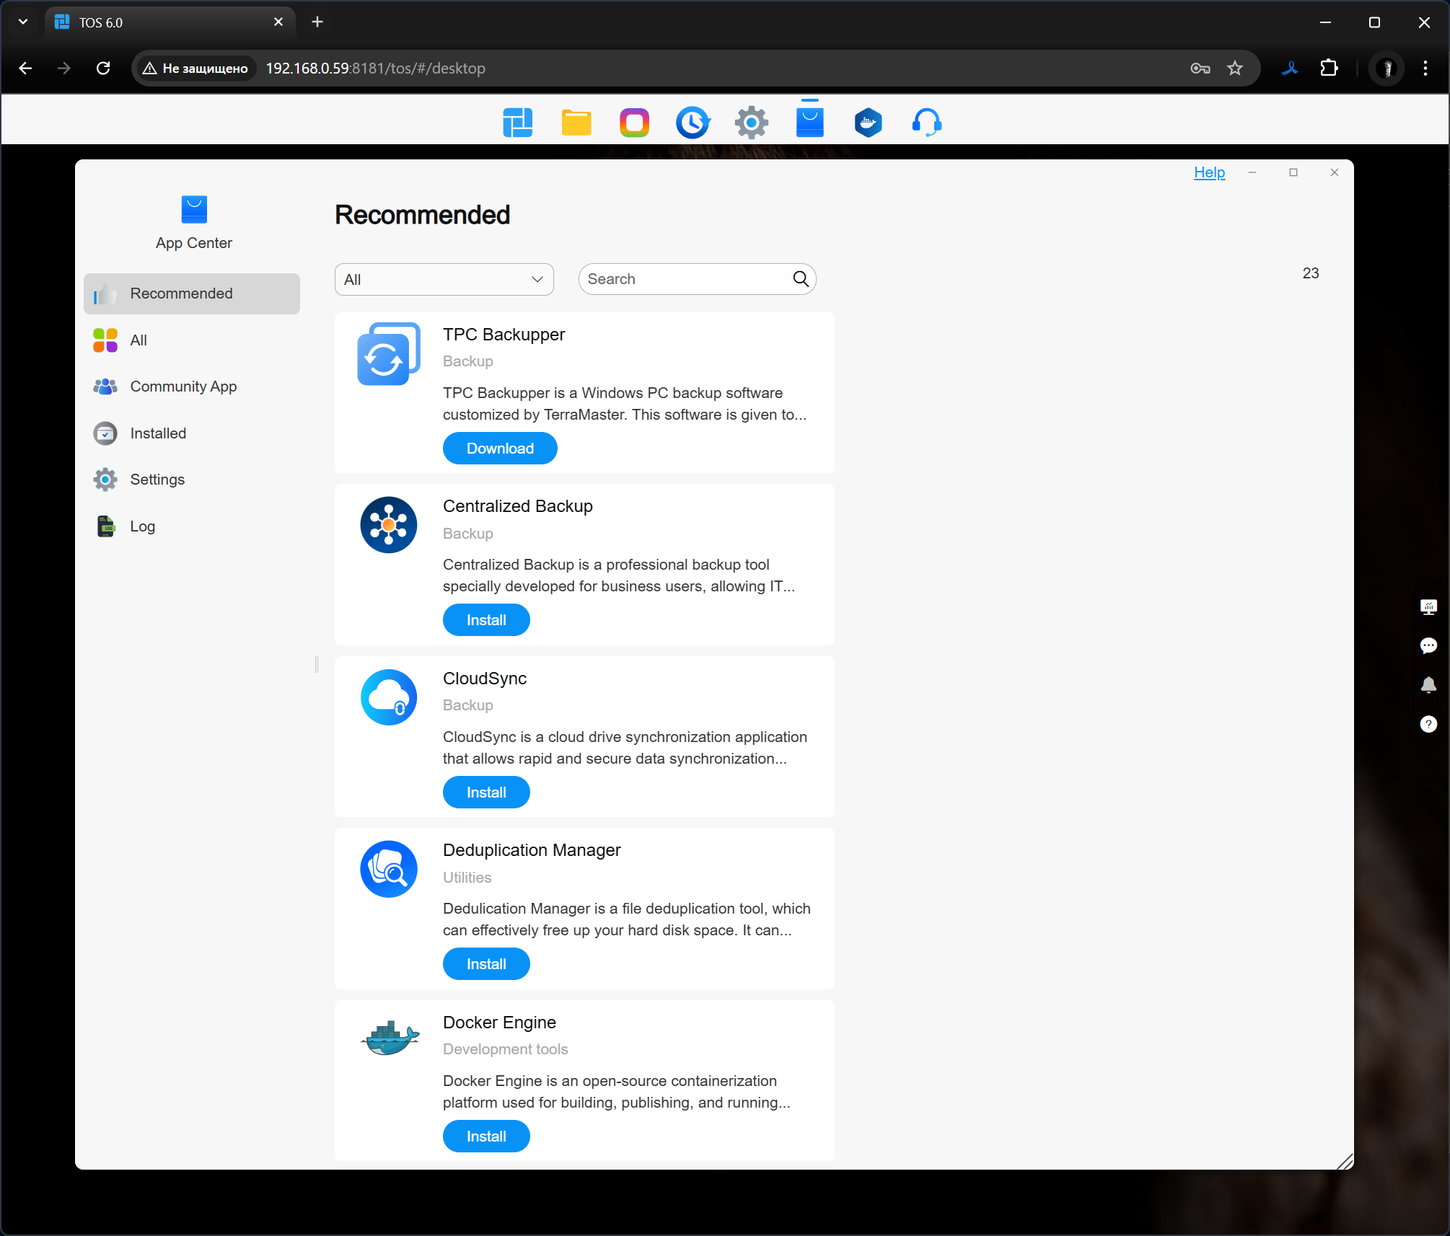Open the tab search chevron in the browser

[23, 22]
